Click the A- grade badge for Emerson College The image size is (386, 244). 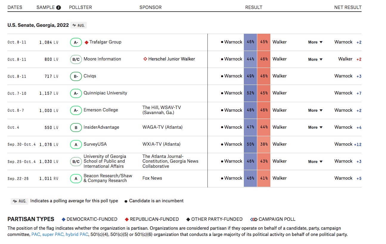point(76,110)
